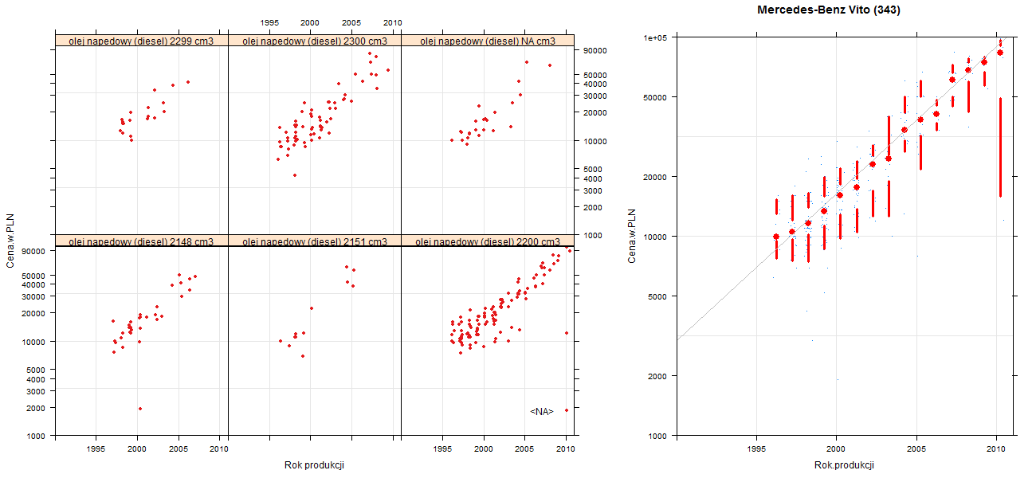The image size is (1036, 478).
Task: Click year 2005 below the 2148 cm3 panel
Action: [179, 449]
